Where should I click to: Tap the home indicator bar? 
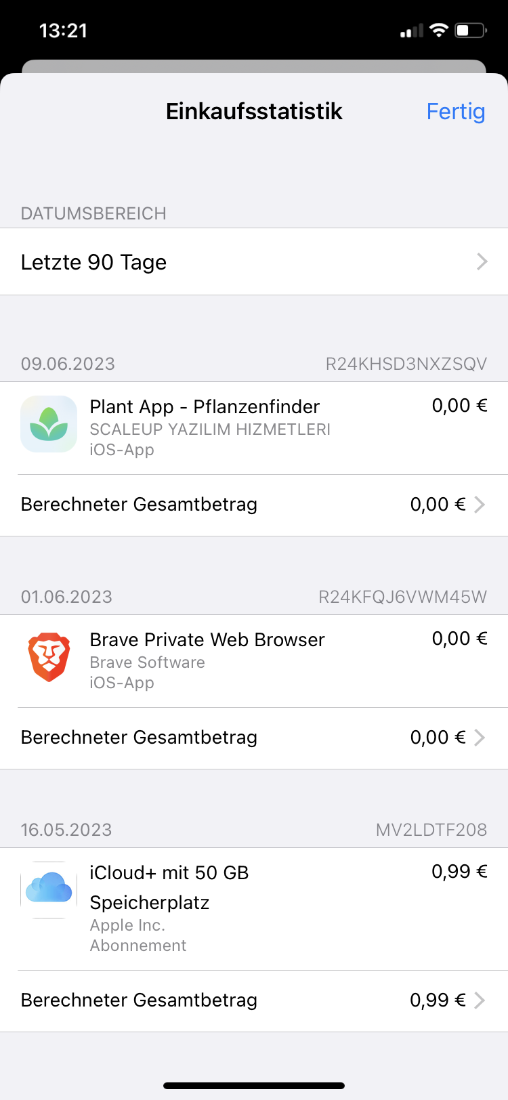[254, 1086]
